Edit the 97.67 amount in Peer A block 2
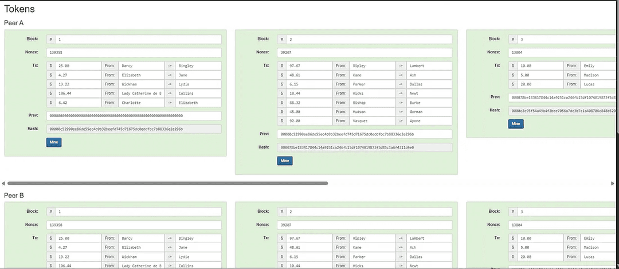Viewport: 619px width, 269px height. coord(309,66)
